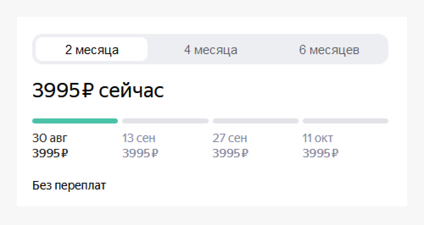Click the ruble sign in the heading
This screenshot has height=225, width=424.
(86, 91)
